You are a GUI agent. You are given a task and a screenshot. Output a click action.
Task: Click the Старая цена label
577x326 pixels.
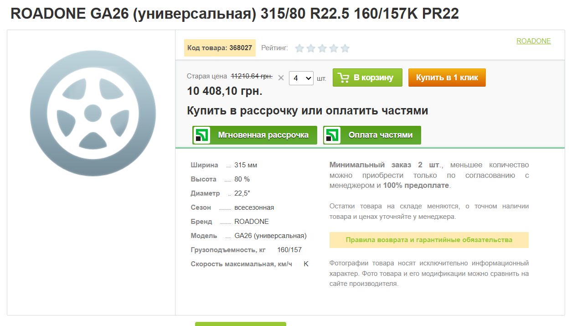[207, 76]
